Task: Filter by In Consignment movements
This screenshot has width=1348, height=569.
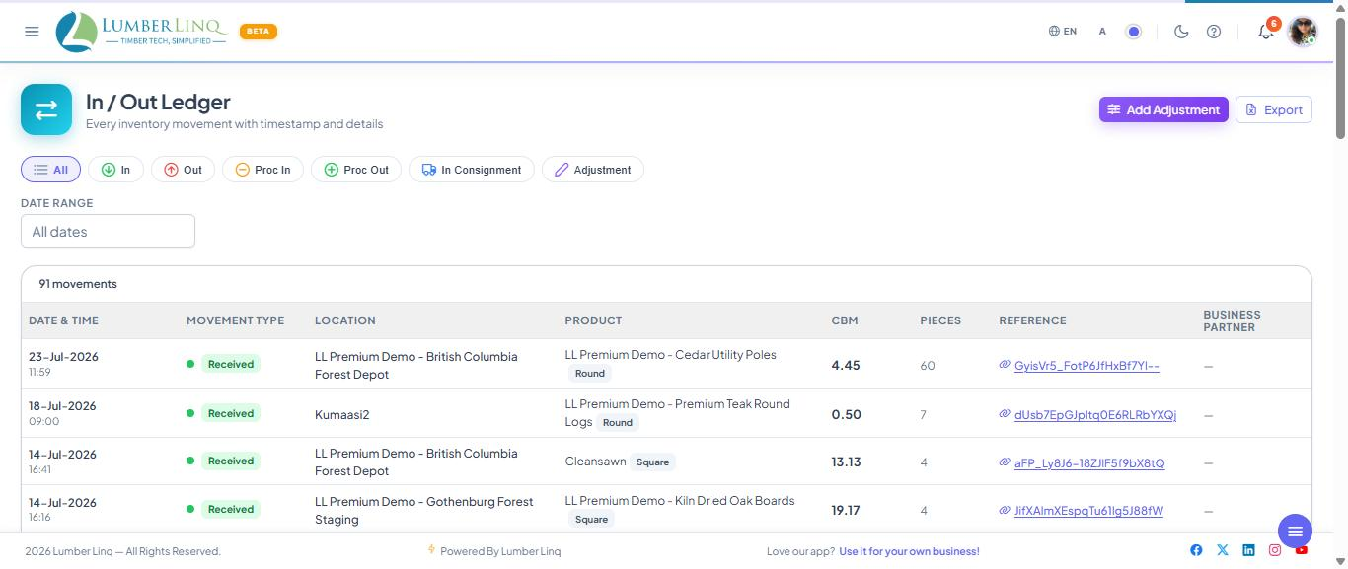Action: [x=472, y=170]
